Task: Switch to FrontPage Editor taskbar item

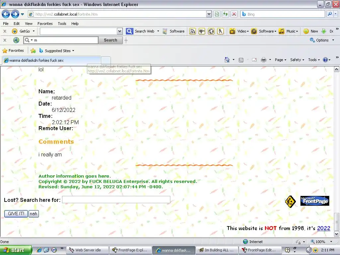Action: (260, 250)
